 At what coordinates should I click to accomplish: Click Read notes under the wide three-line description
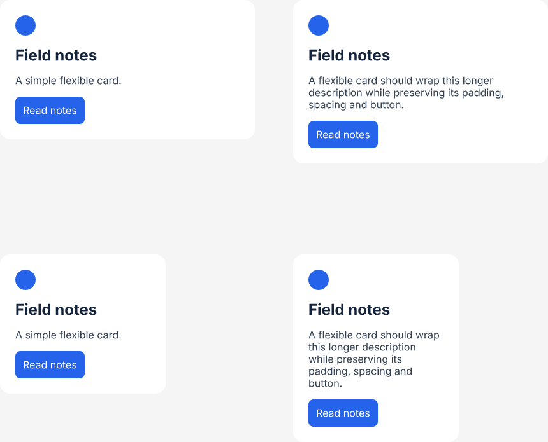click(343, 135)
